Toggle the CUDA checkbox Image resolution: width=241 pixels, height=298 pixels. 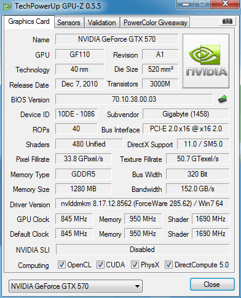point(100,264)
